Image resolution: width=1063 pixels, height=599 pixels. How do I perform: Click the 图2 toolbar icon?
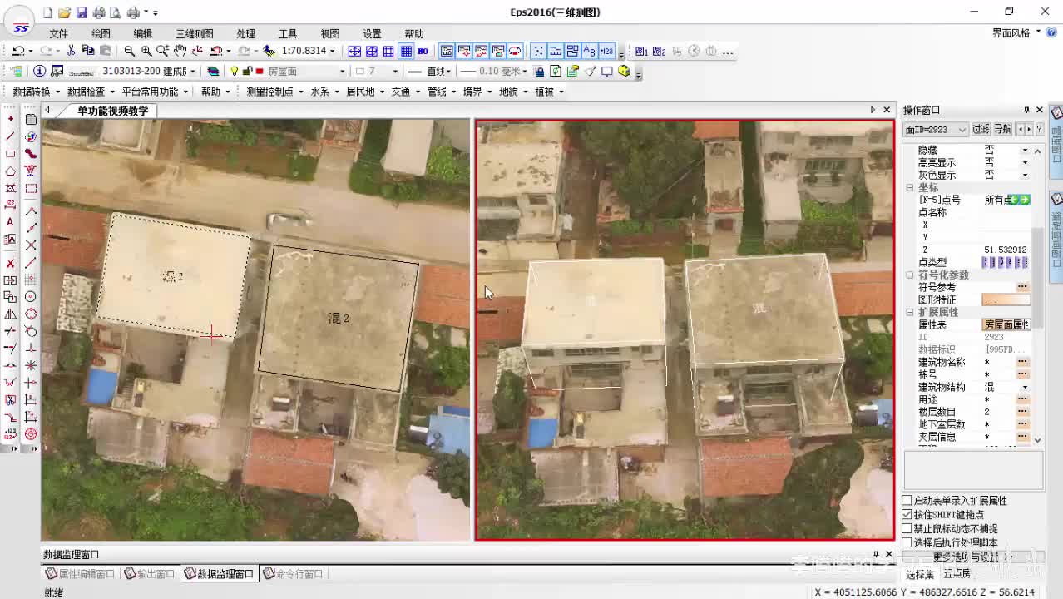660,51
